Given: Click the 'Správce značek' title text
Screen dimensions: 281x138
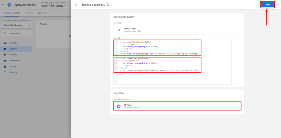Looking at the screenshot, I should [25, 5].
